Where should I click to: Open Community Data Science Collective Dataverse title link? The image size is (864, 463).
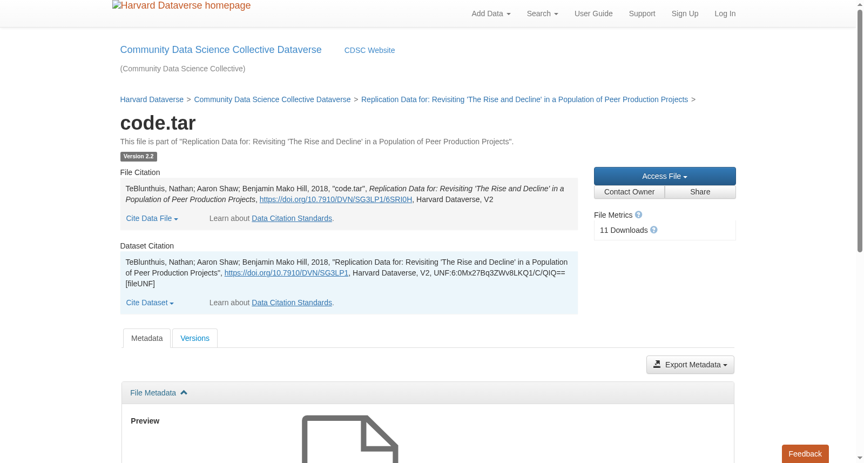coord(221,50)
